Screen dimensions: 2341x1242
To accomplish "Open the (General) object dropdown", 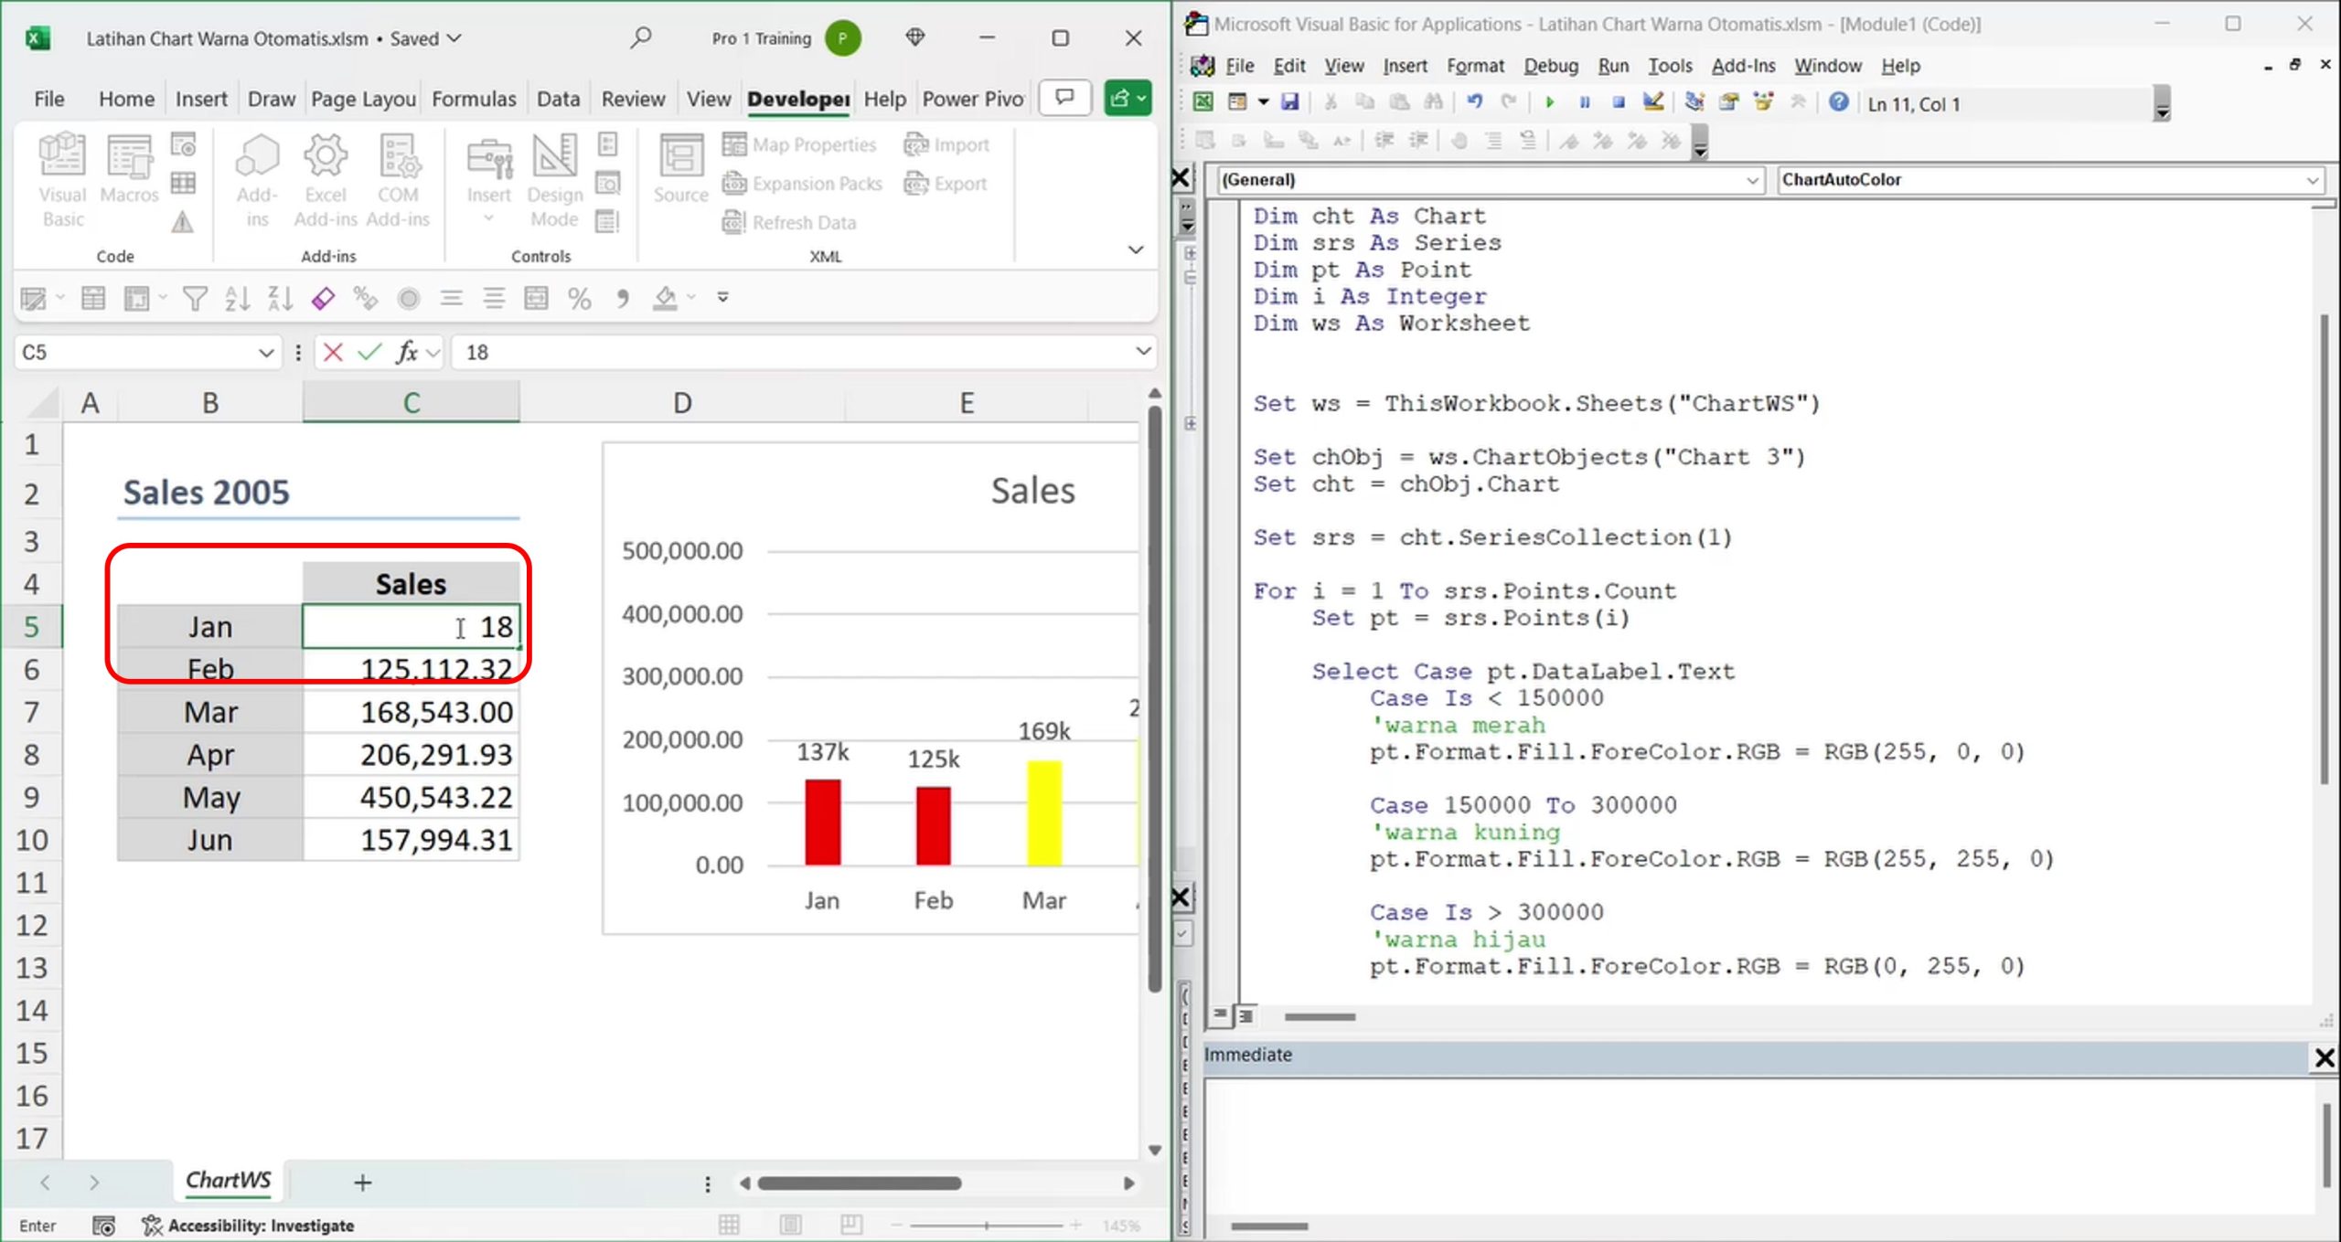I will click(x=1751, y=180).
